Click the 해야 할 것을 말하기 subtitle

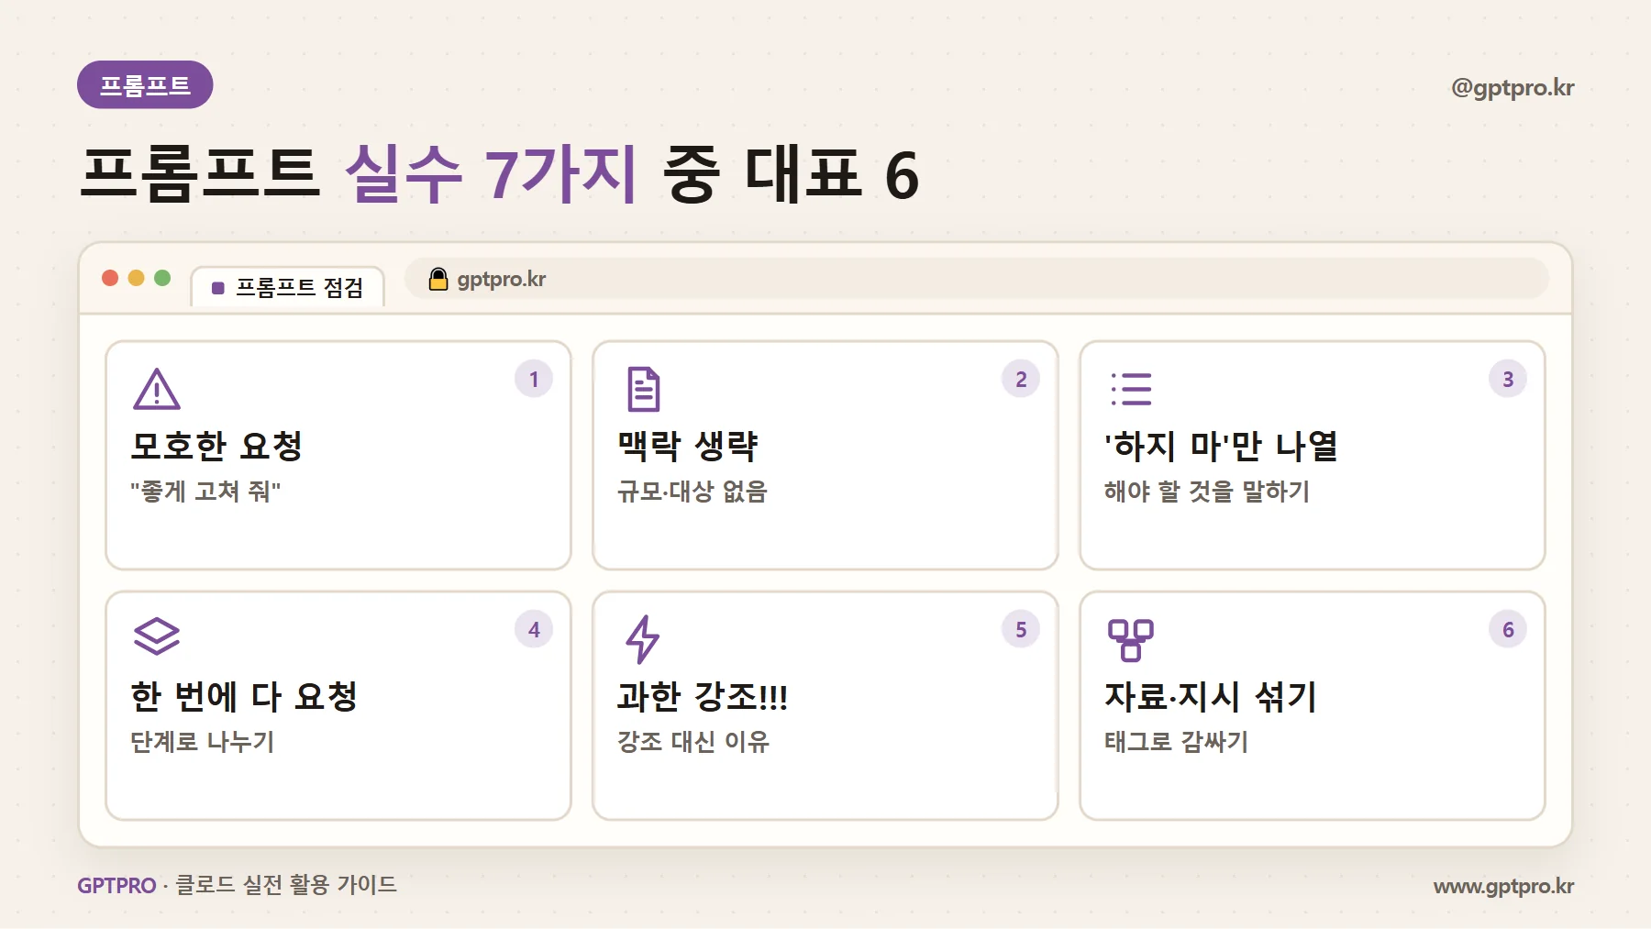(x=1207, y=492)
